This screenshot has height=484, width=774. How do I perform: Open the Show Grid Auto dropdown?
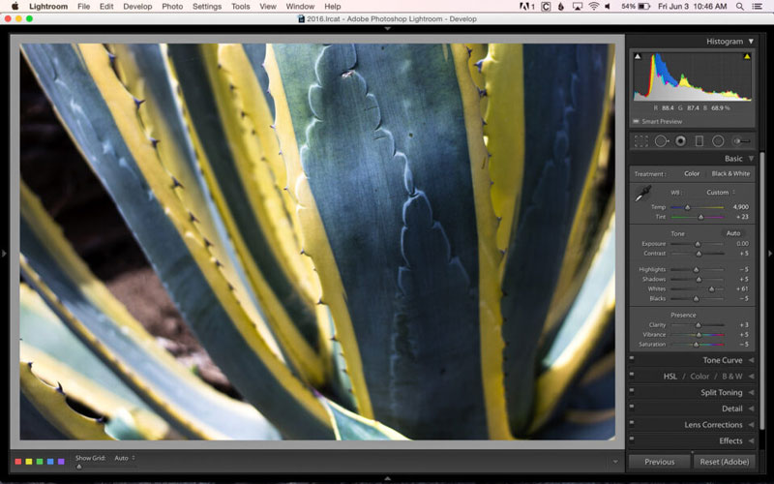pos(124,457)
